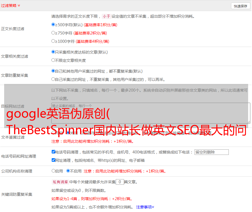Viewport: 252px width, 212px height.
Task: Toggle the 网址清理 checkbox
Action: pyautogui.click(x=53, y=160)
